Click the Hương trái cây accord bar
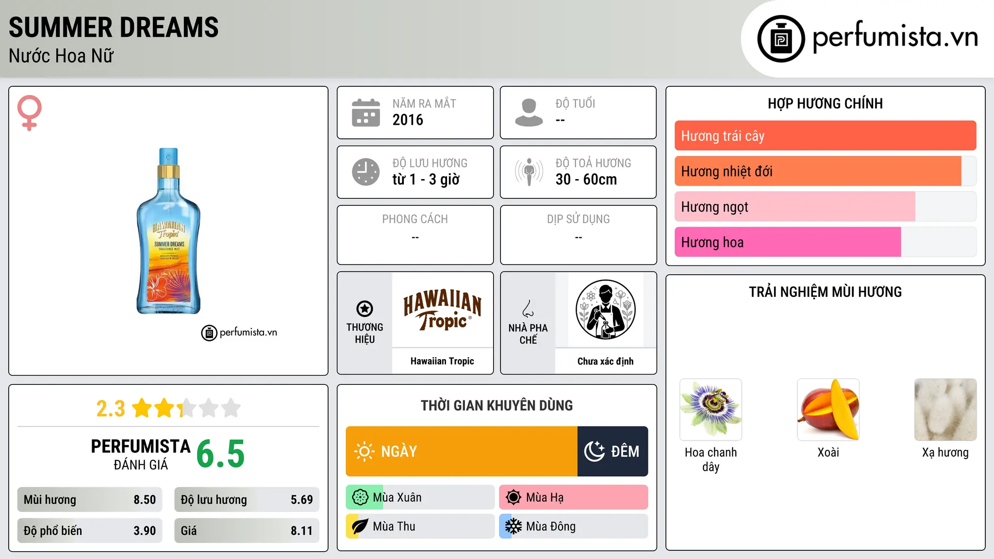 click(x=825, y=136)
